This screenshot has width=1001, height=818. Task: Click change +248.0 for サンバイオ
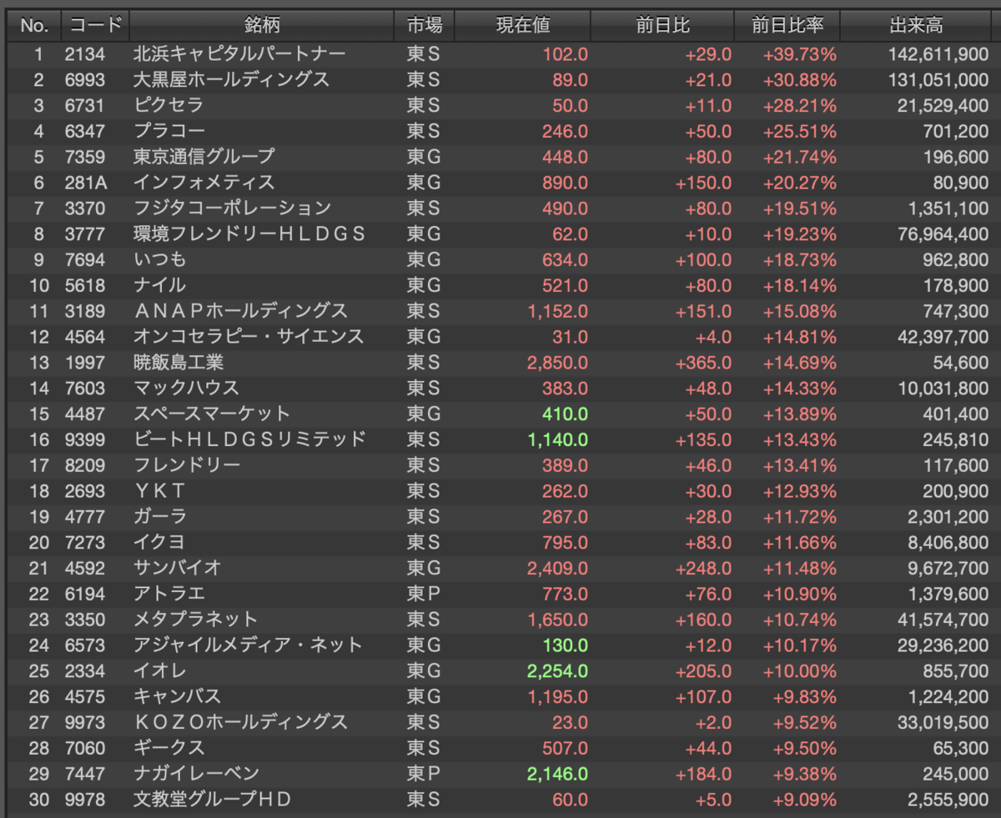705,568
